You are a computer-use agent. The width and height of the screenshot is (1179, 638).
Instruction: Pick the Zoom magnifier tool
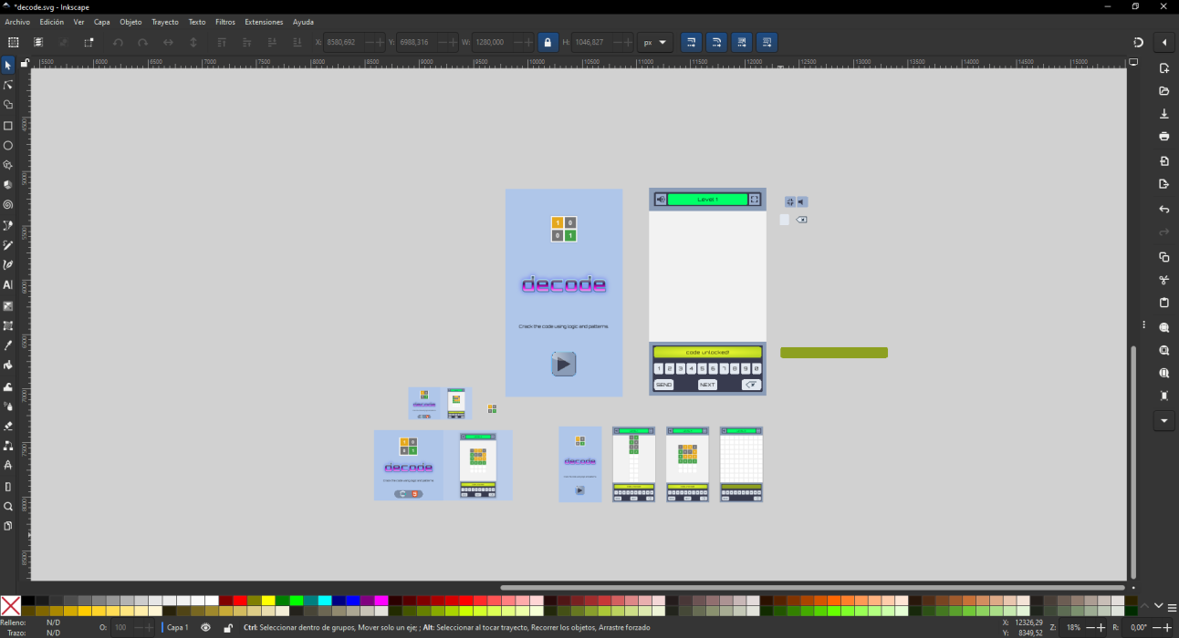coord(8,507)
